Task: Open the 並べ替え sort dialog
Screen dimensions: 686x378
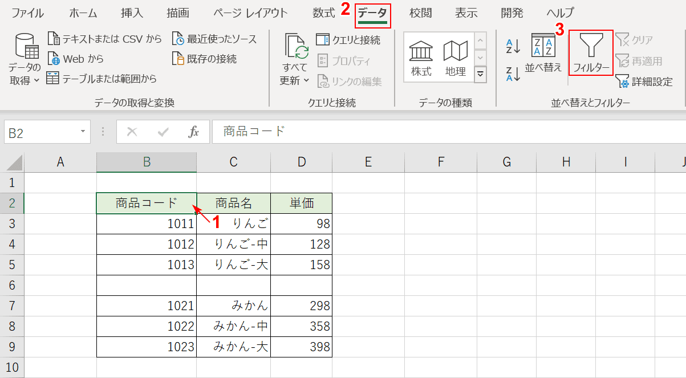Action: [543, 52]
